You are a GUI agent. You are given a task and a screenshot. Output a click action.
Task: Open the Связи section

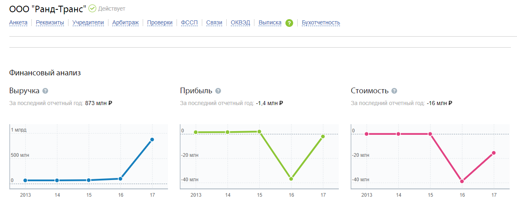(214, 23)
